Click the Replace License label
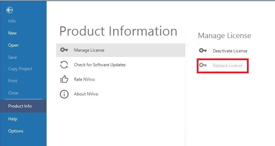This screenshot has height=146, width=275. pyautogui.click(x=227, y=66)
